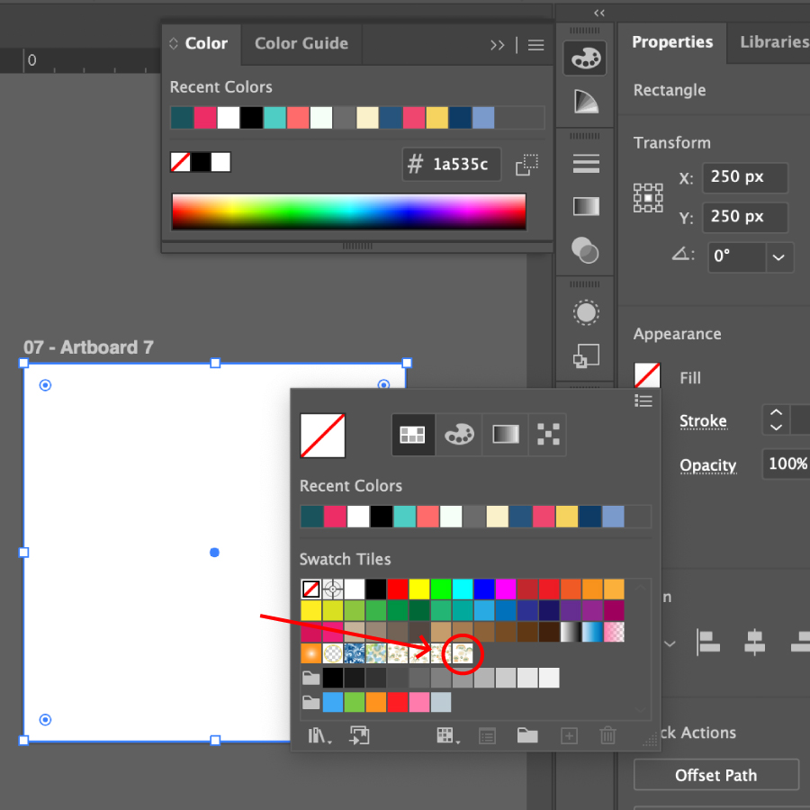Click the Brights color group folder icon
This screenshot has height=810, width=810.
310,702
